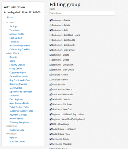The height and width of the screenshot is (149, 128).
Task: Open the Tax Rates settings page
Action: click(x=14, y=42)
